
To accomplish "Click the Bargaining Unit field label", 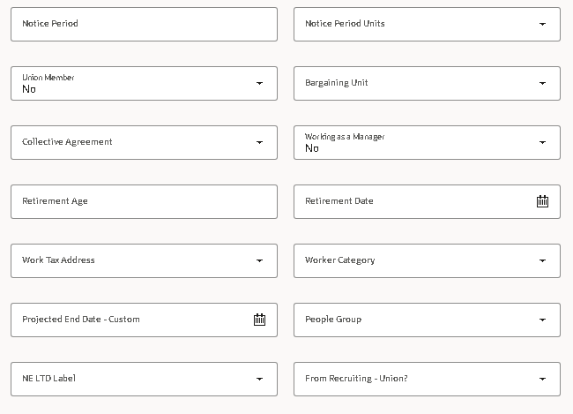I will [x=337, y=83].
